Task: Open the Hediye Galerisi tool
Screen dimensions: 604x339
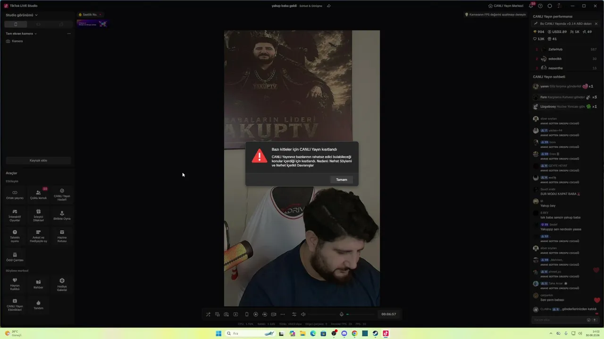Action: click(62, 284)
